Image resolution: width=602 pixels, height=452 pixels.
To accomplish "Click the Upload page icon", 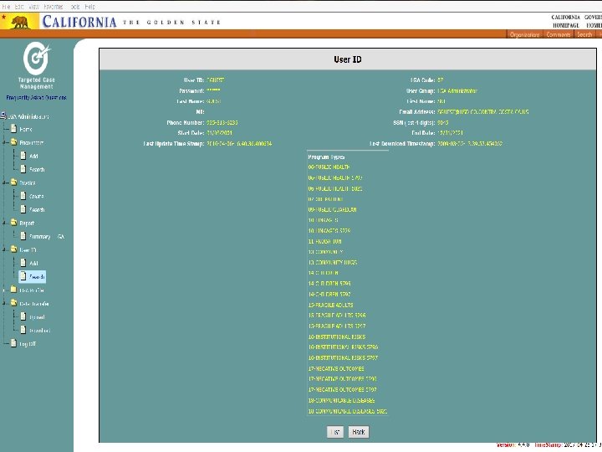I will [x=23, y=316].
